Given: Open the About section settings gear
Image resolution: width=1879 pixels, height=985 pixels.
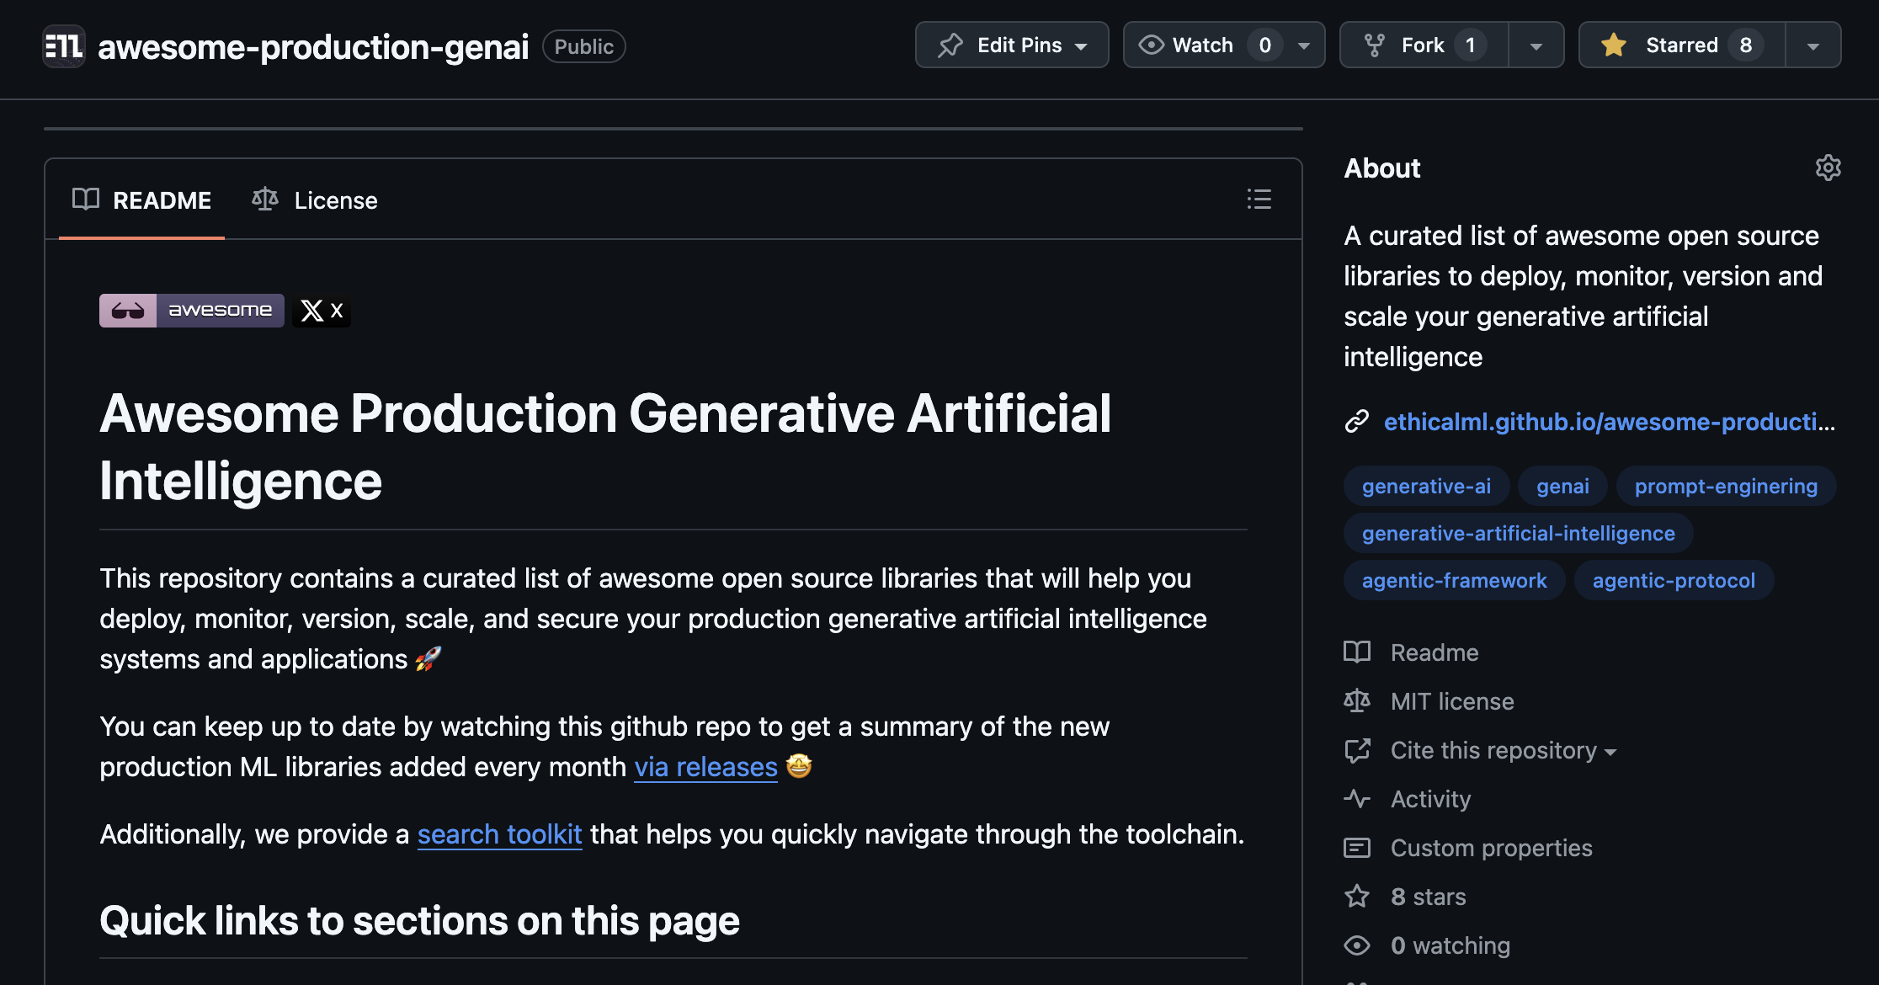Looking at the screenshot, I should point(1828,168).
